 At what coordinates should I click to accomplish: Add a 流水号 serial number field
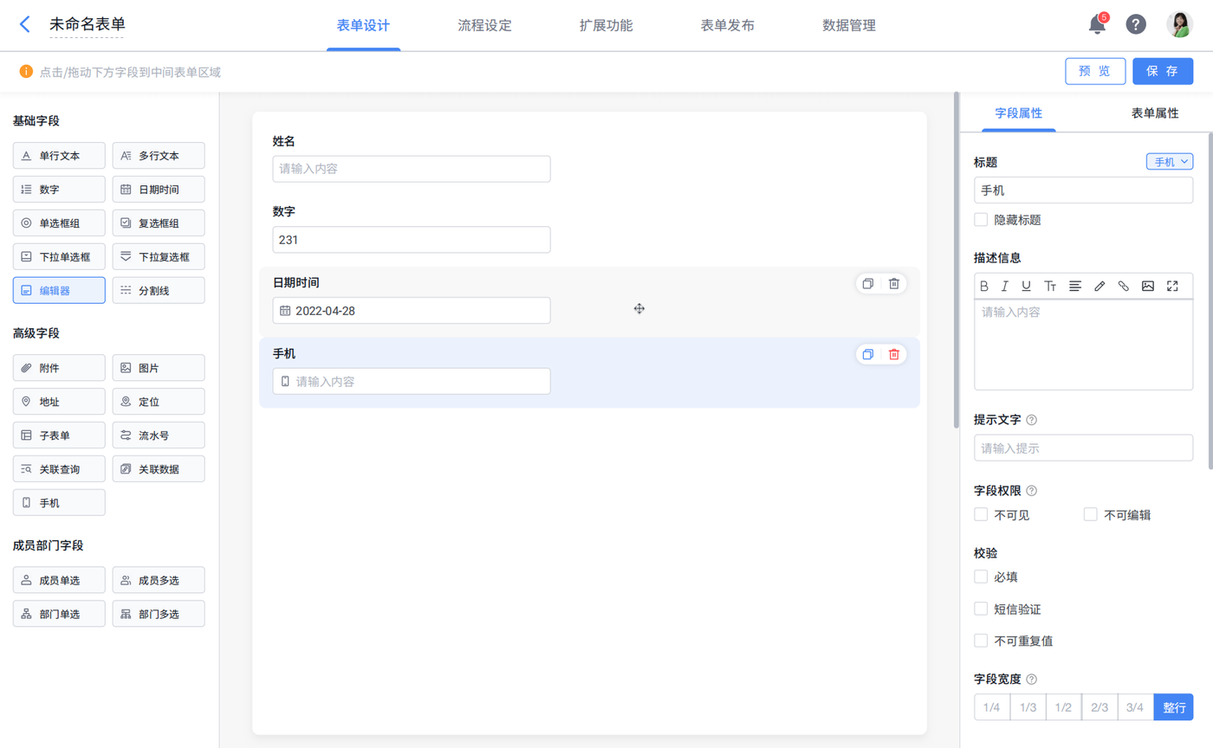159,435
